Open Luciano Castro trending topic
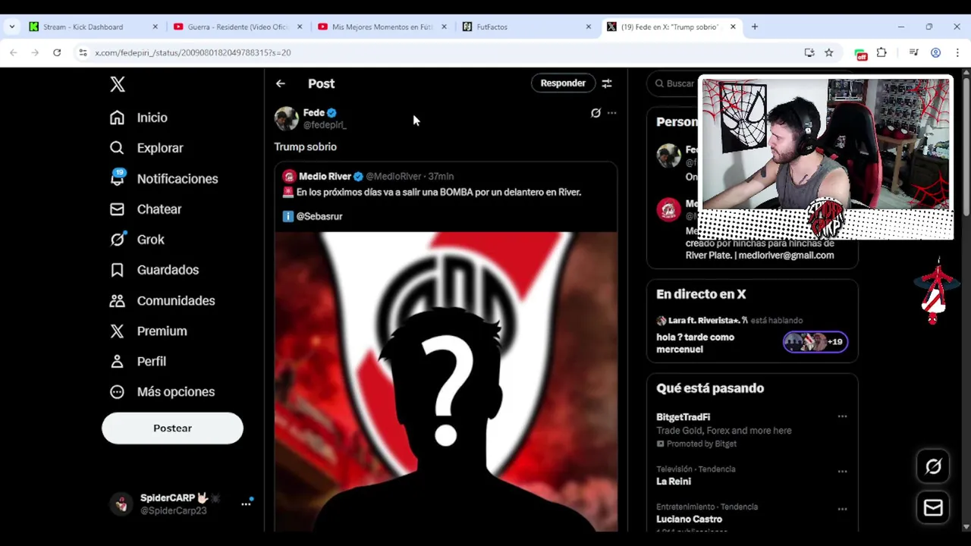The width and height of the screenshot is (971, 546). click(x=689, y=519)
